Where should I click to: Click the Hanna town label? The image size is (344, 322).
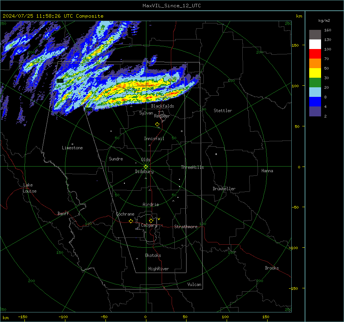[267, 171]
